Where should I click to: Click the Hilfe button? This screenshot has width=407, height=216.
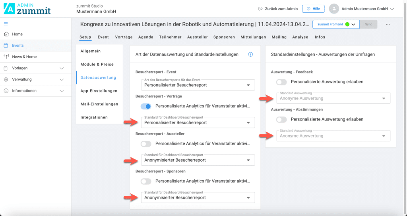pyautogui.click(x=313, y=9)
